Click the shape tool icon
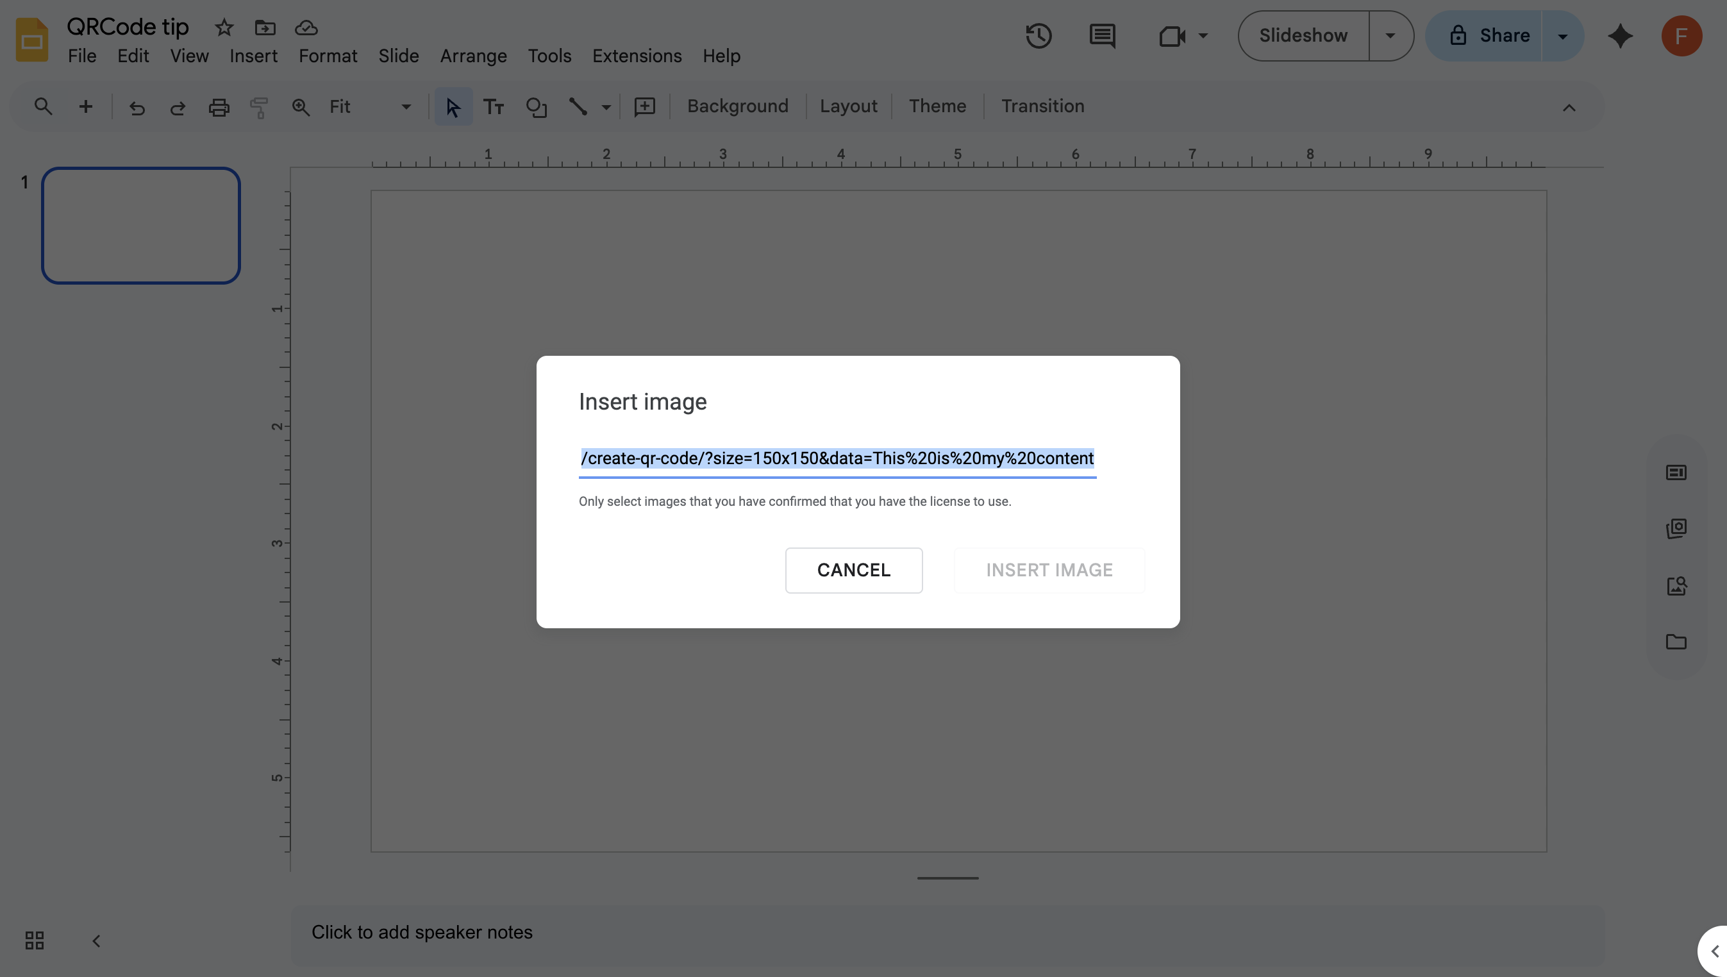The image size is (1727, 977). 536,106
